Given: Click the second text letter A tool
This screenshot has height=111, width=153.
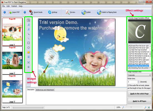Looking at the screenshot, I should tap(28, 29).
